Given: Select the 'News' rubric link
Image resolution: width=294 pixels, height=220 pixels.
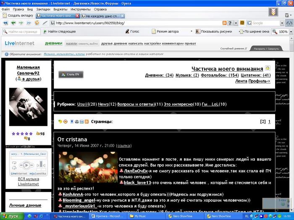Looking at the screenshot, I should 103,104.
